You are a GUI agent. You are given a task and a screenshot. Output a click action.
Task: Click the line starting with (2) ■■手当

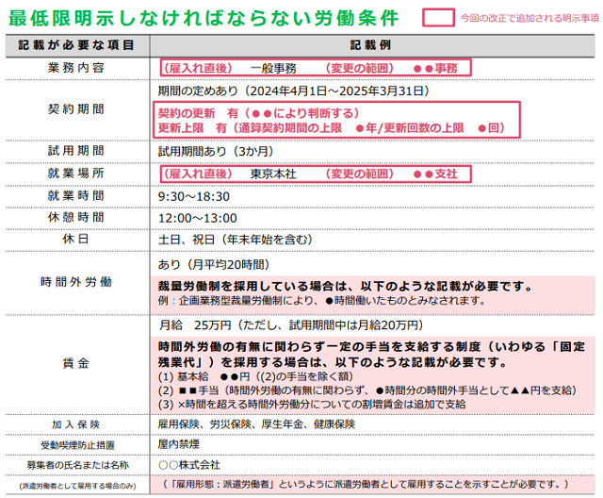368,390
